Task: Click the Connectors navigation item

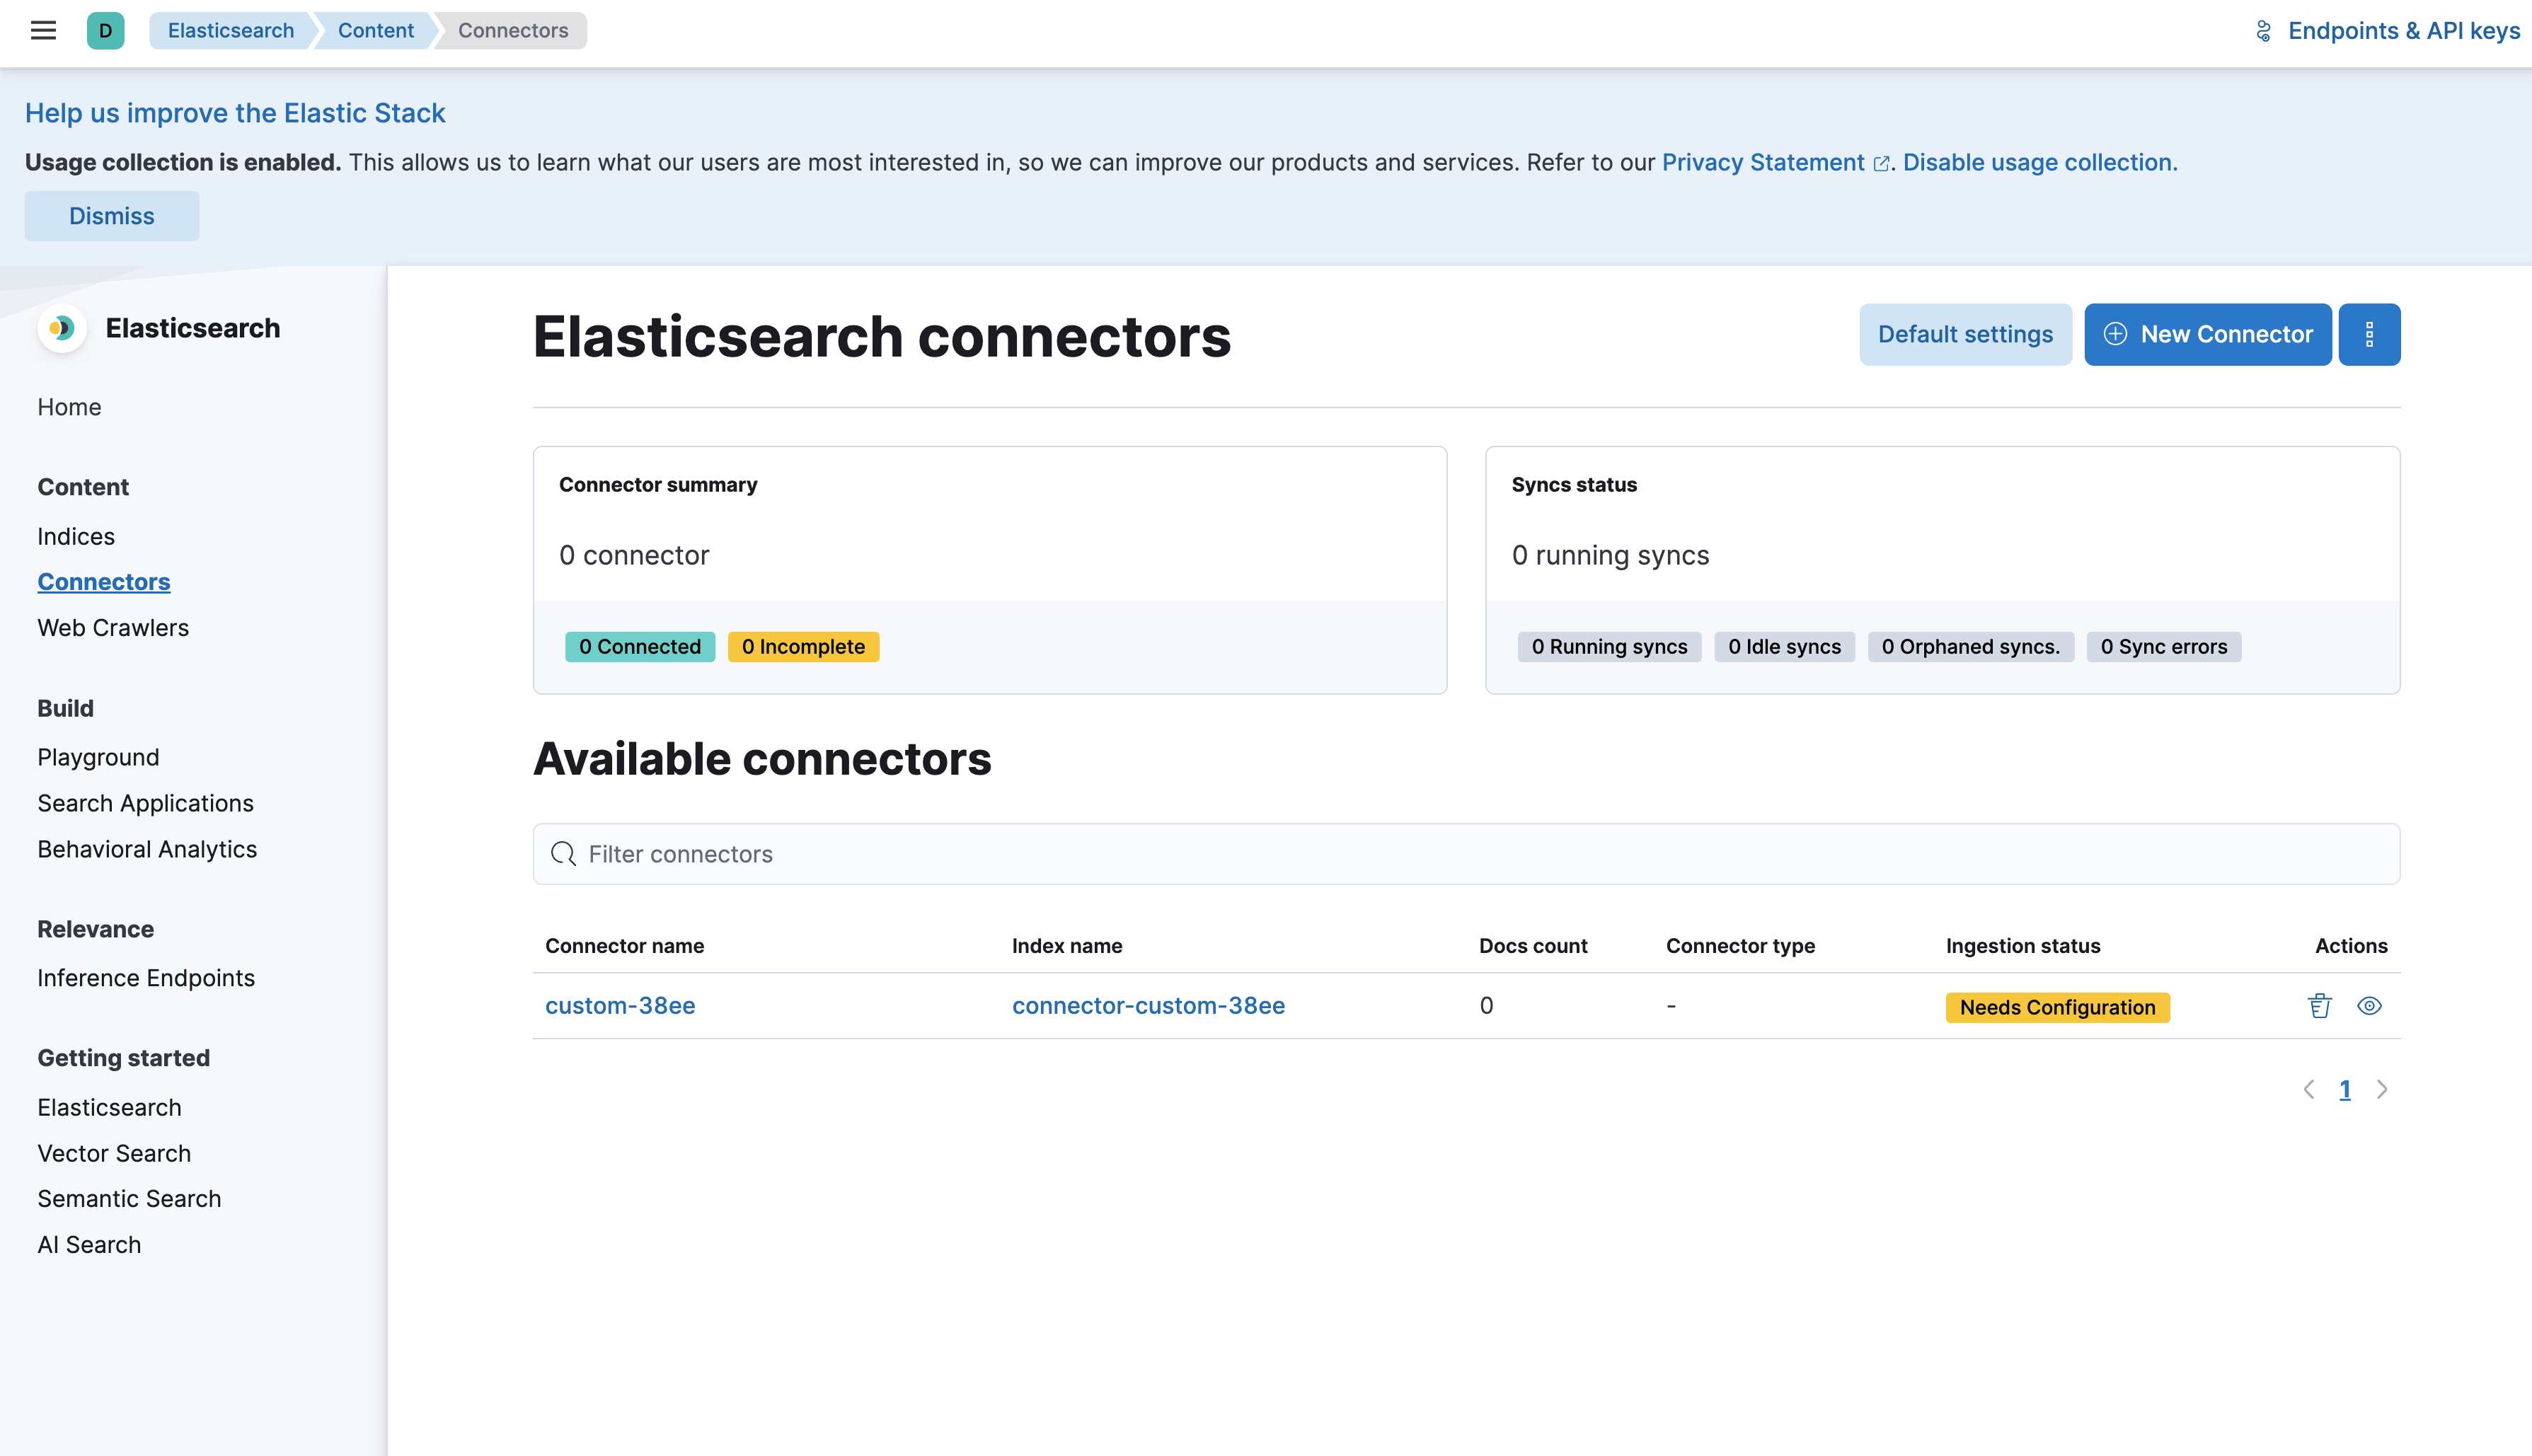Action: point(103,579)
